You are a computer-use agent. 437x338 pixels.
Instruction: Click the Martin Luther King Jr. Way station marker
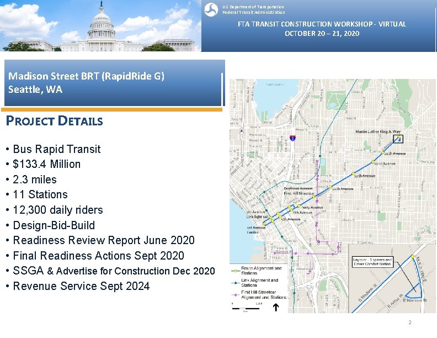399,137
